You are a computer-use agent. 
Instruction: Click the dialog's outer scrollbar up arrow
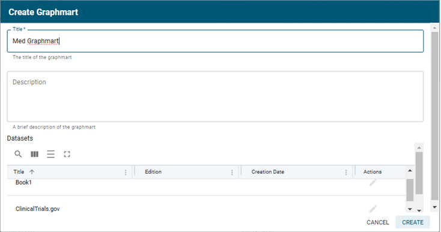pyautogui.click(x=434, y=28)
